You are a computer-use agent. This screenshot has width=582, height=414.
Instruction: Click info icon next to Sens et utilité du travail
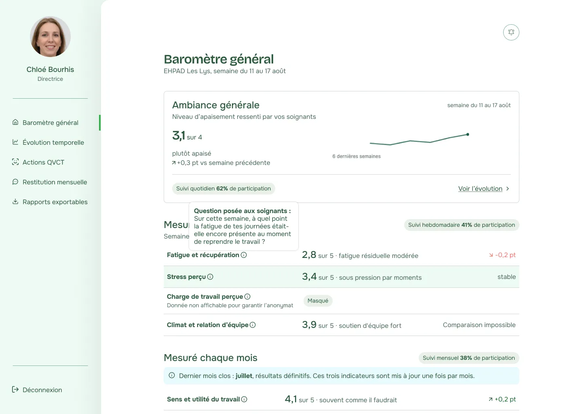coord(244,399)
